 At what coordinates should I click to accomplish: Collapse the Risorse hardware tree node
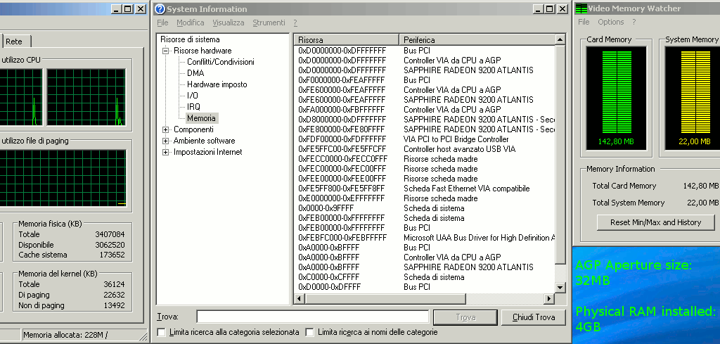[166, 51]
